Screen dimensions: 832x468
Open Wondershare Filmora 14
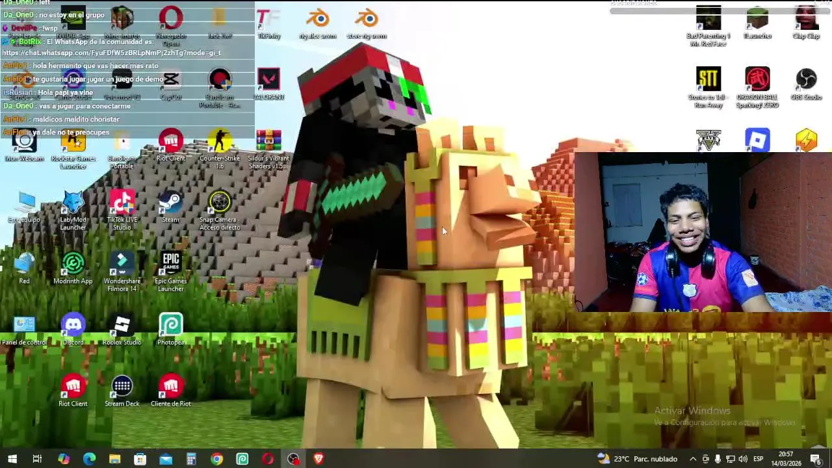tap(122, 272)
